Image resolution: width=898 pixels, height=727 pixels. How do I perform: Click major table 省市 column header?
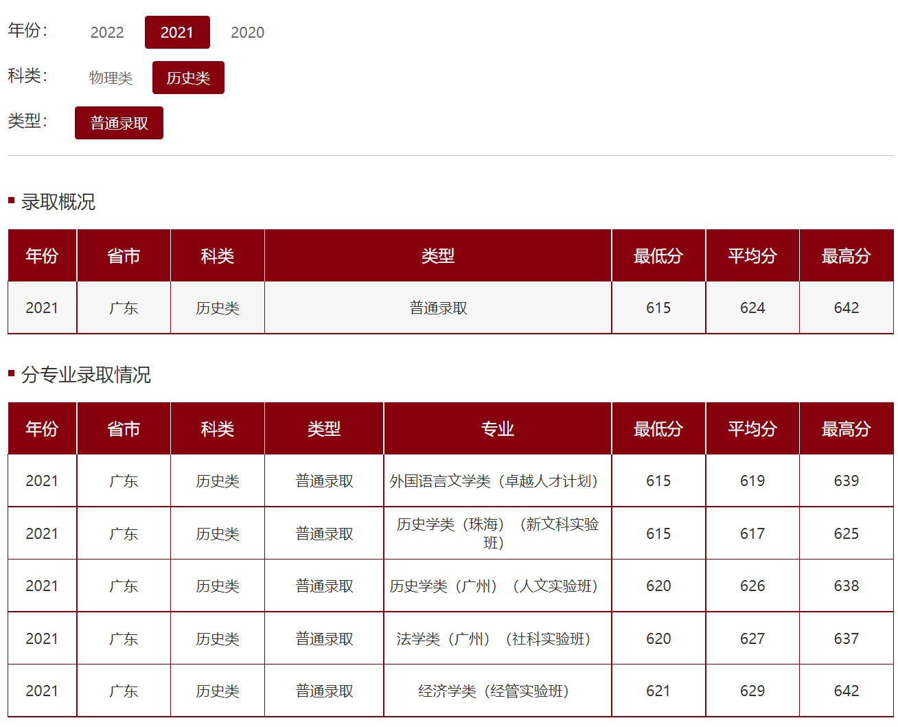124,428
